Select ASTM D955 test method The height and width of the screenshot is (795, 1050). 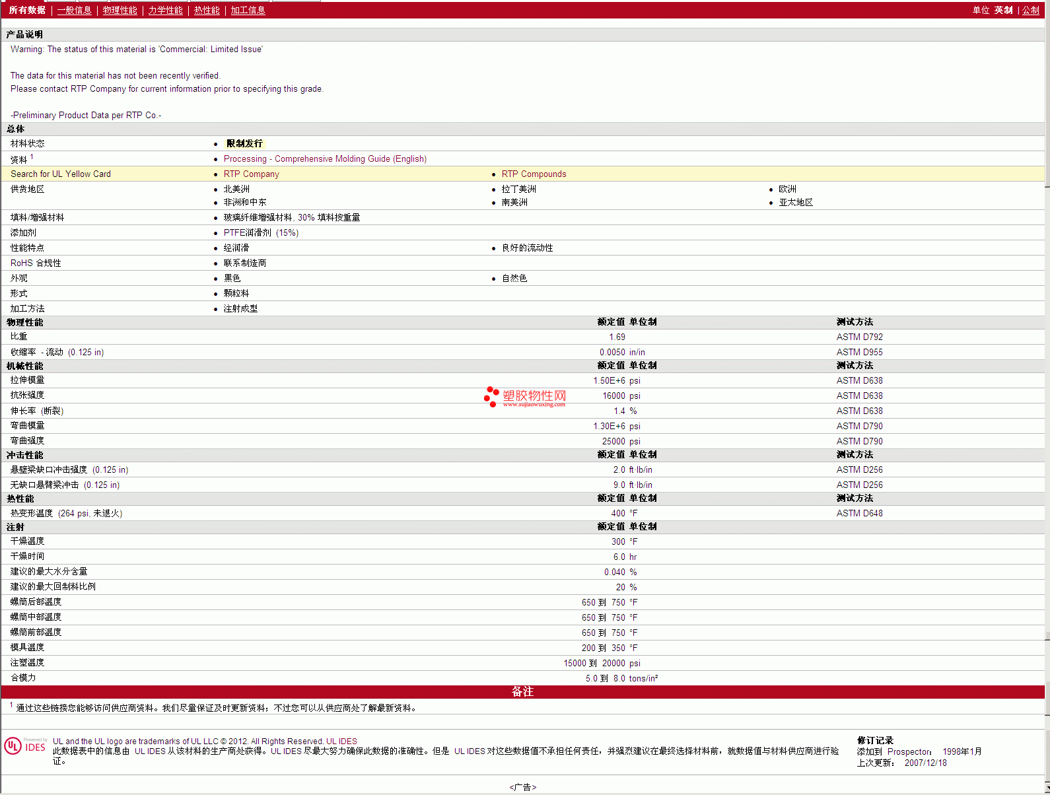(x=859, y=353)
